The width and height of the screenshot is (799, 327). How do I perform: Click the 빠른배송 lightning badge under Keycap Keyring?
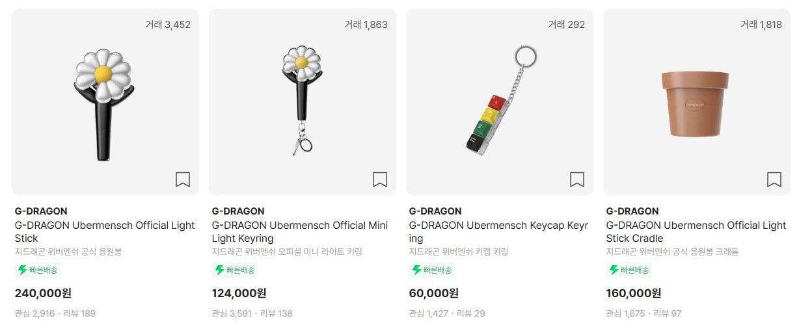432,270
